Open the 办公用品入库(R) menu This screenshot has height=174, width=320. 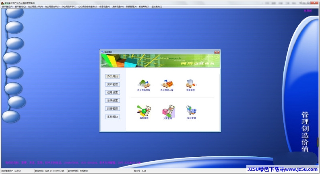click(35, 7)
